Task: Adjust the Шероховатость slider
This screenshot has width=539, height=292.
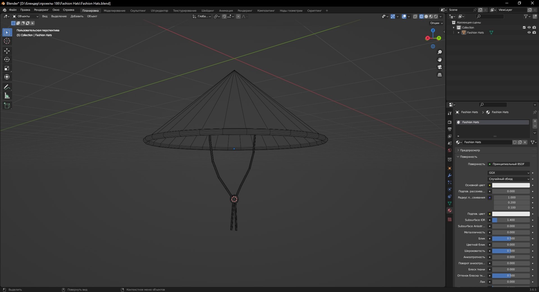Action: pos(511,251)
